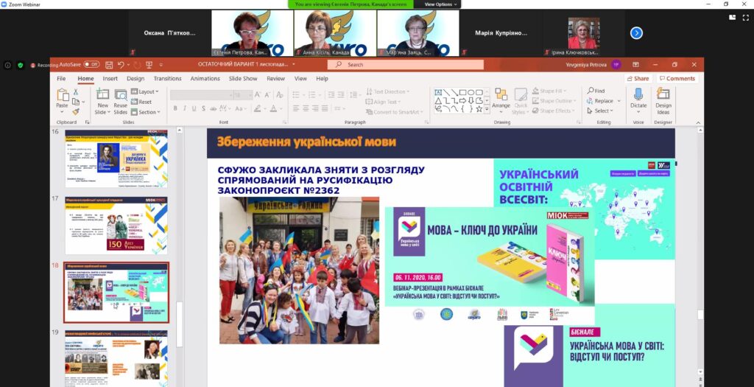The width and height of the screenshot is (754, 387).
Task: Open the Reuse Slides pane
Action: [x=120, y=95]
